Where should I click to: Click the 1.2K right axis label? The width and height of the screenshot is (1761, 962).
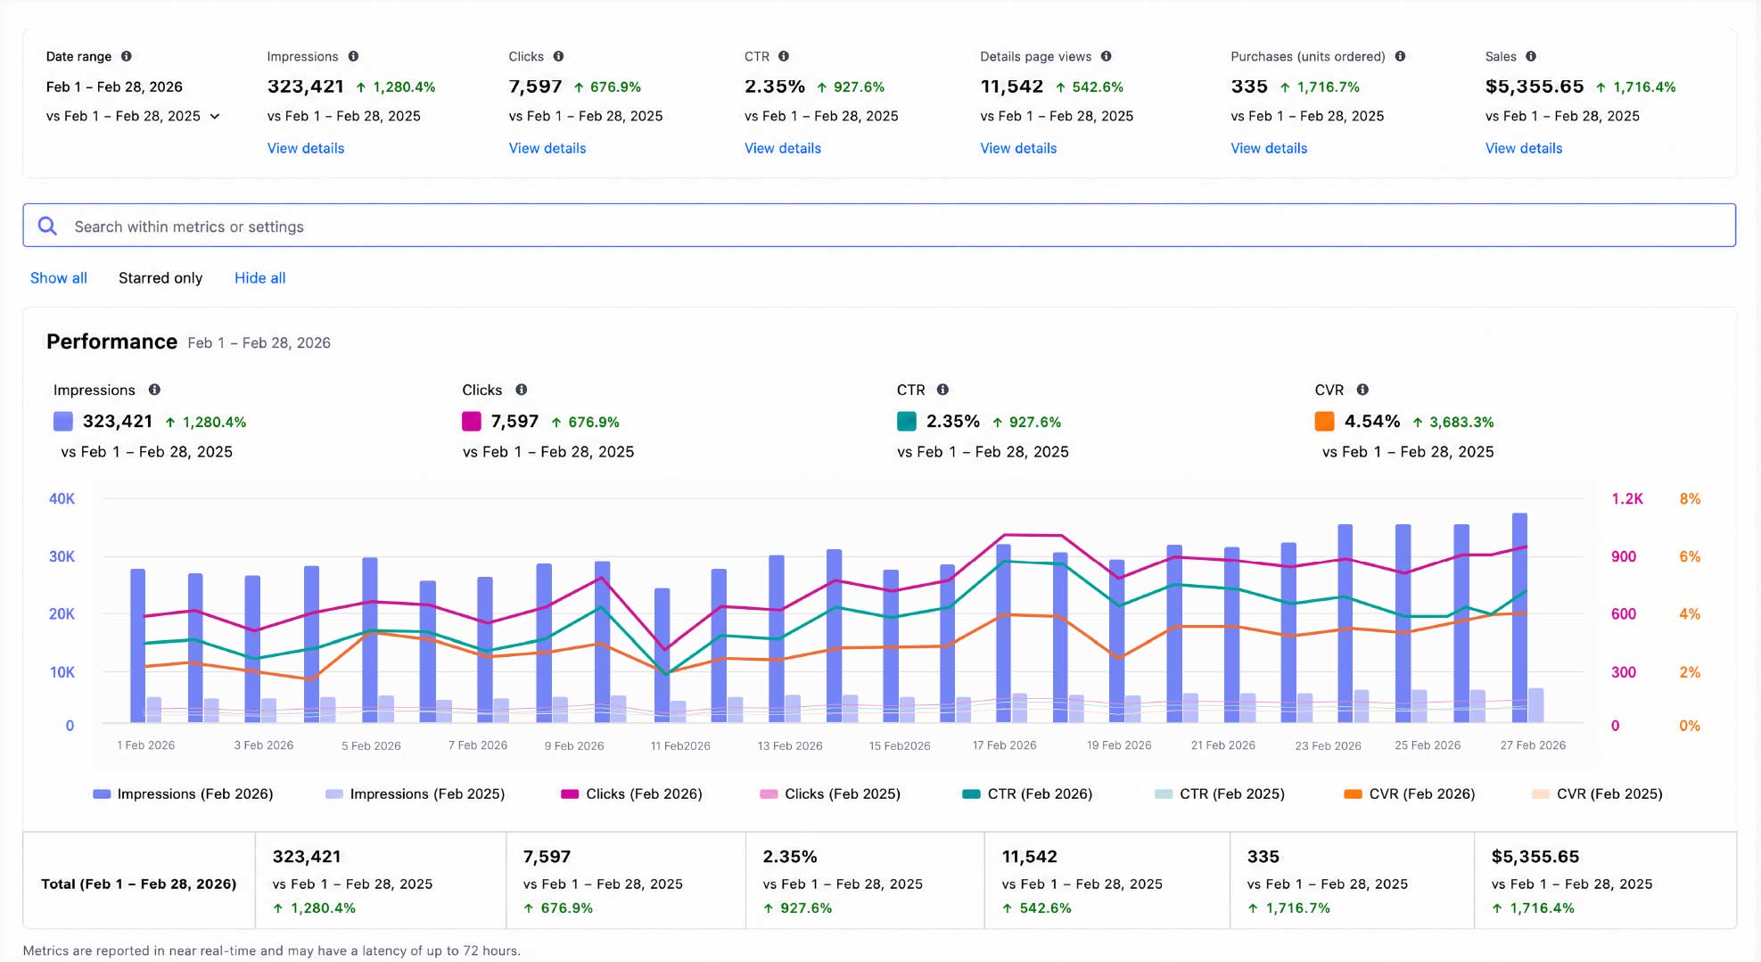click(1627, 499)
